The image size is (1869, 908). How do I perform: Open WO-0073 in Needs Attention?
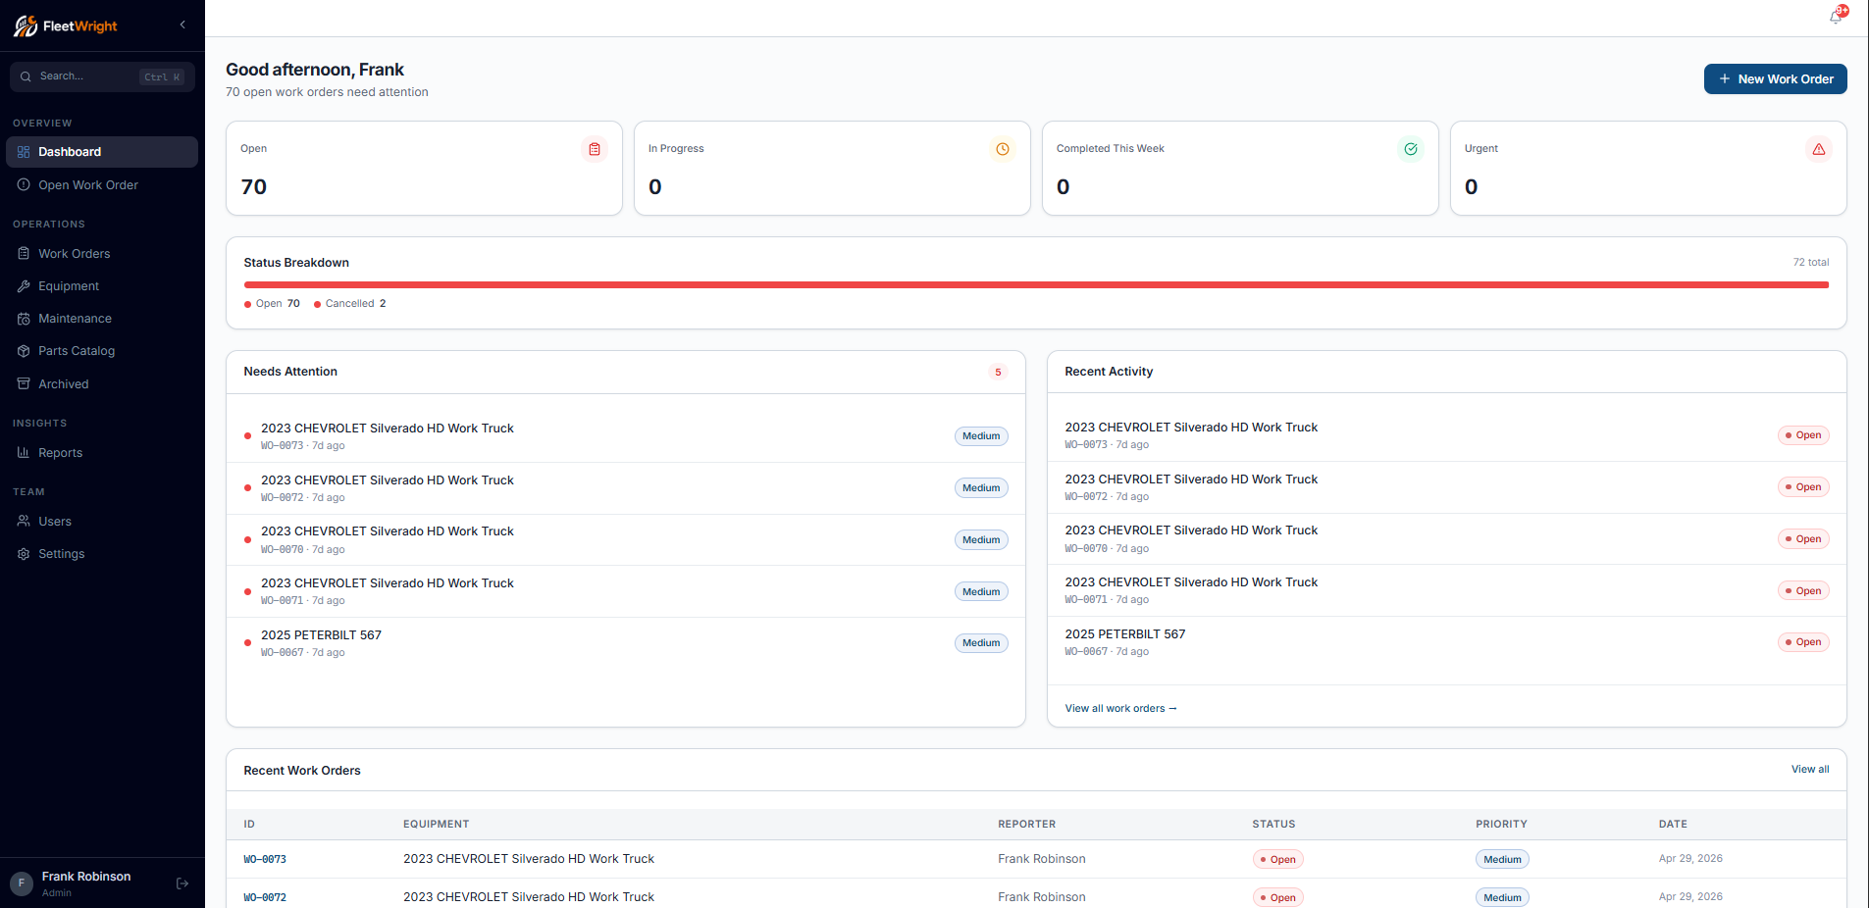pyautogui.click(x=626, y=436)
